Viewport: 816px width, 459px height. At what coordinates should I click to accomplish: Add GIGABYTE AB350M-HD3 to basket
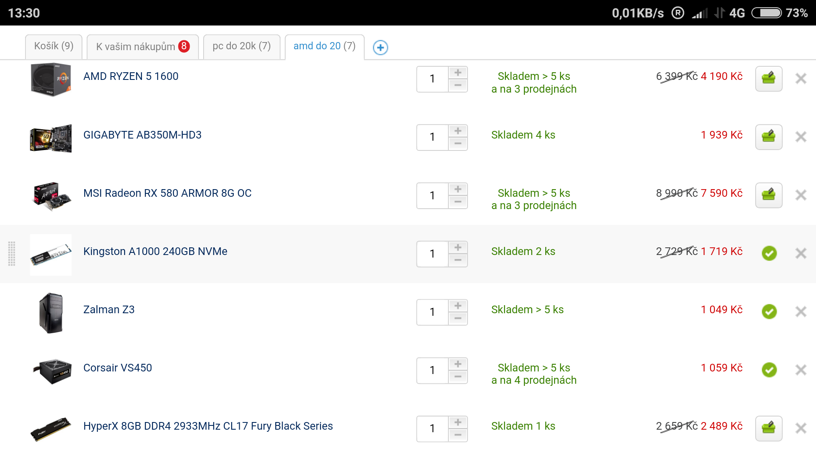[x=769, y=137]
